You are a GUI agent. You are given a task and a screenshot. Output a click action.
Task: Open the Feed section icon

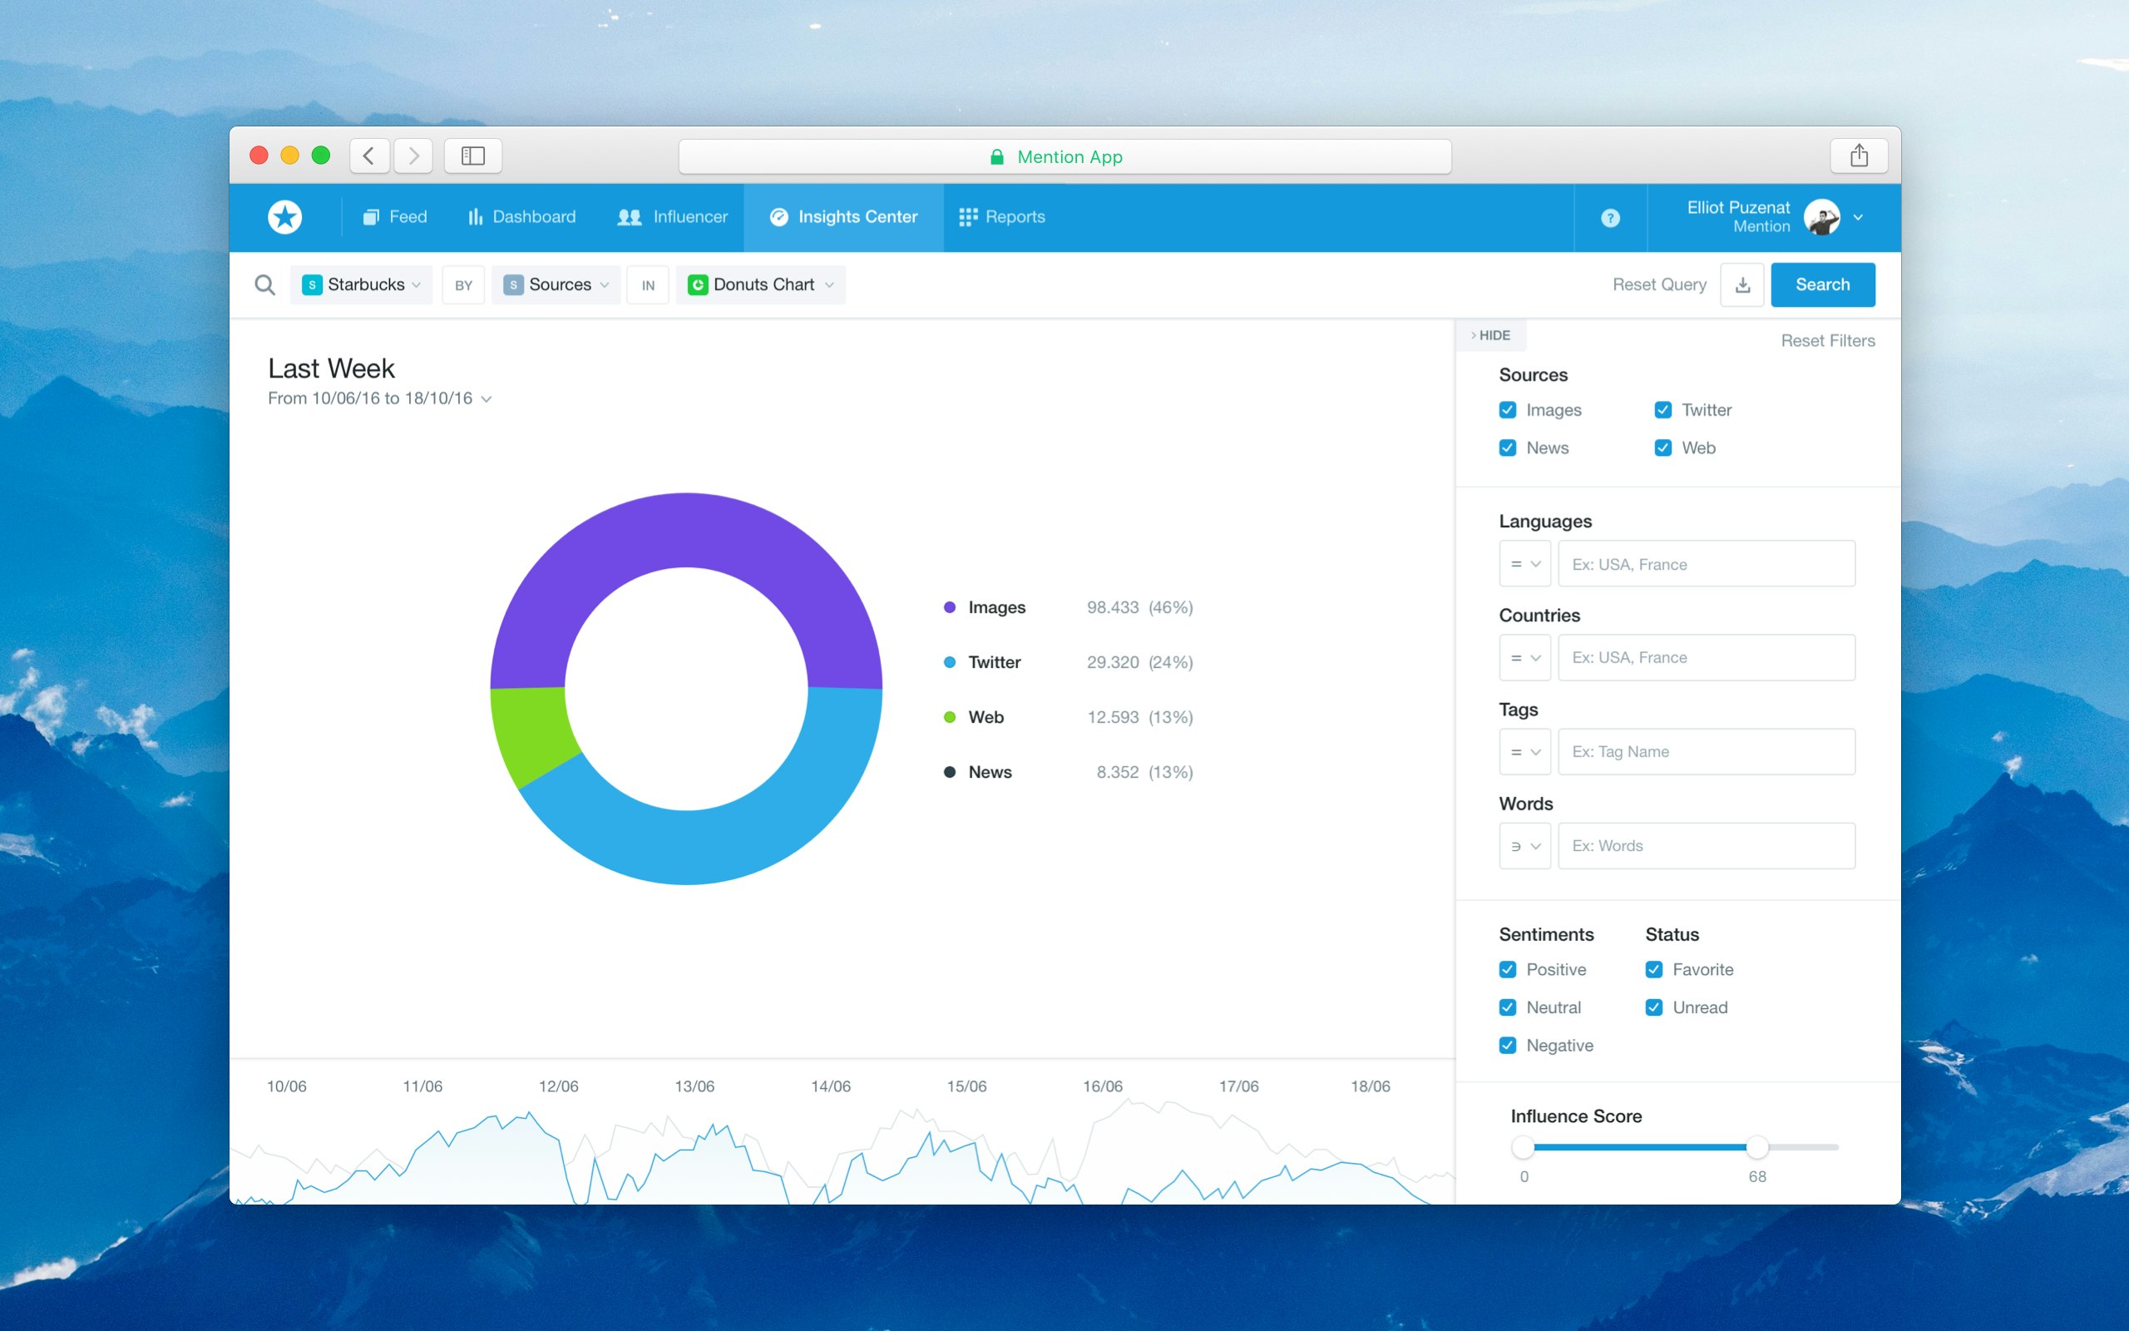[x=370, y=216]
